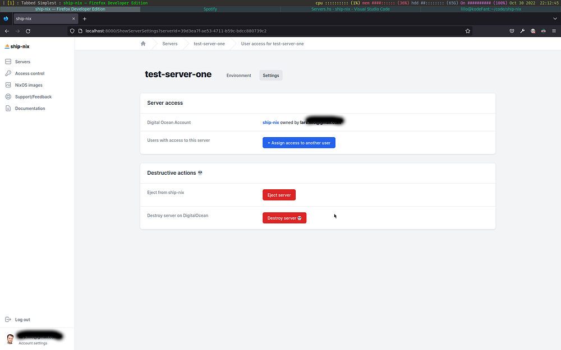Open the list all tabs dropdown
The width and height of the screenshot is (561, 350).
point(555,18)
